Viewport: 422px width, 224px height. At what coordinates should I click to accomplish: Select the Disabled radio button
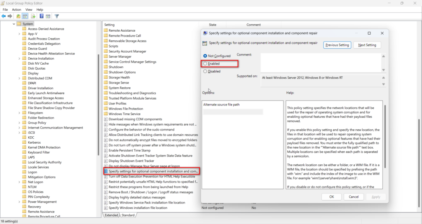click(x=205, y=71)
